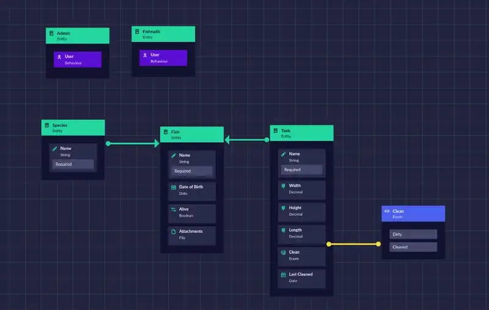Image resolution: width=489 pixels, height=310 pixels.
Task: Click the Fishnatic entity header icon
Action: click(137, 31)
